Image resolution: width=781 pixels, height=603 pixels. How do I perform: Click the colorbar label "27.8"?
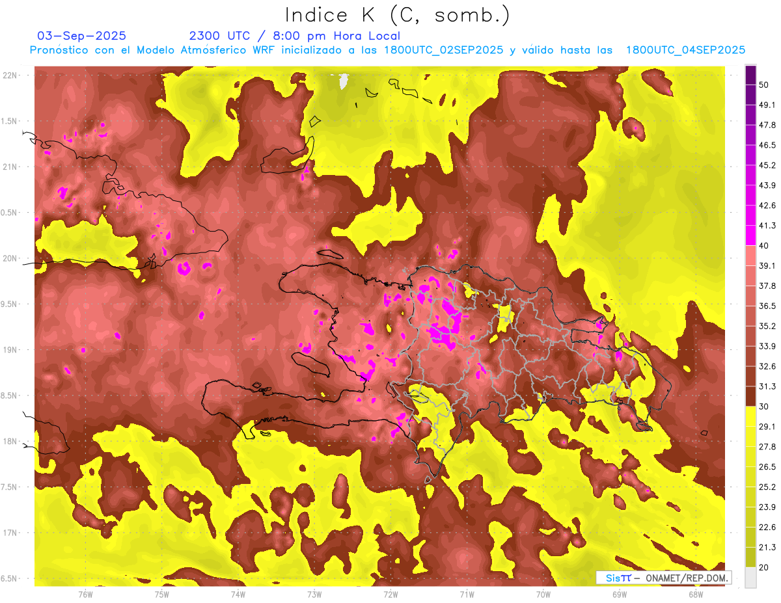[x=767, y=446]
